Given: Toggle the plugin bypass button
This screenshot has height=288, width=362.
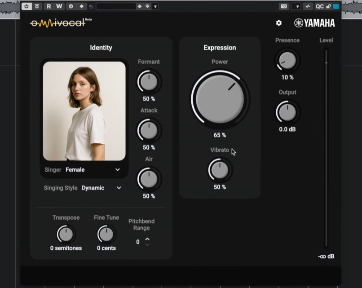Looking at the screenshot, I should click(37, 6).
